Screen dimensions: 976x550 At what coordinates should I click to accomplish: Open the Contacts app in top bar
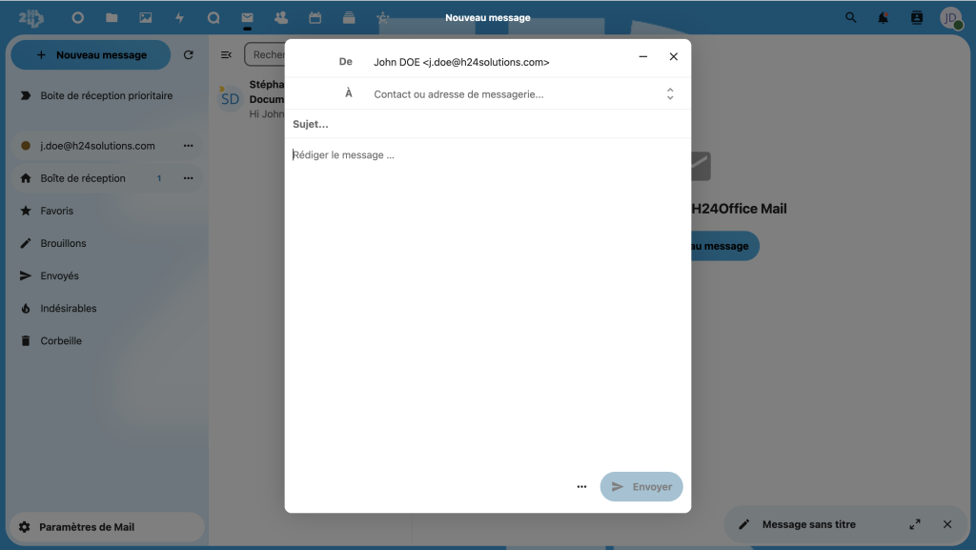pyautogui.click(x=280, y=17)
